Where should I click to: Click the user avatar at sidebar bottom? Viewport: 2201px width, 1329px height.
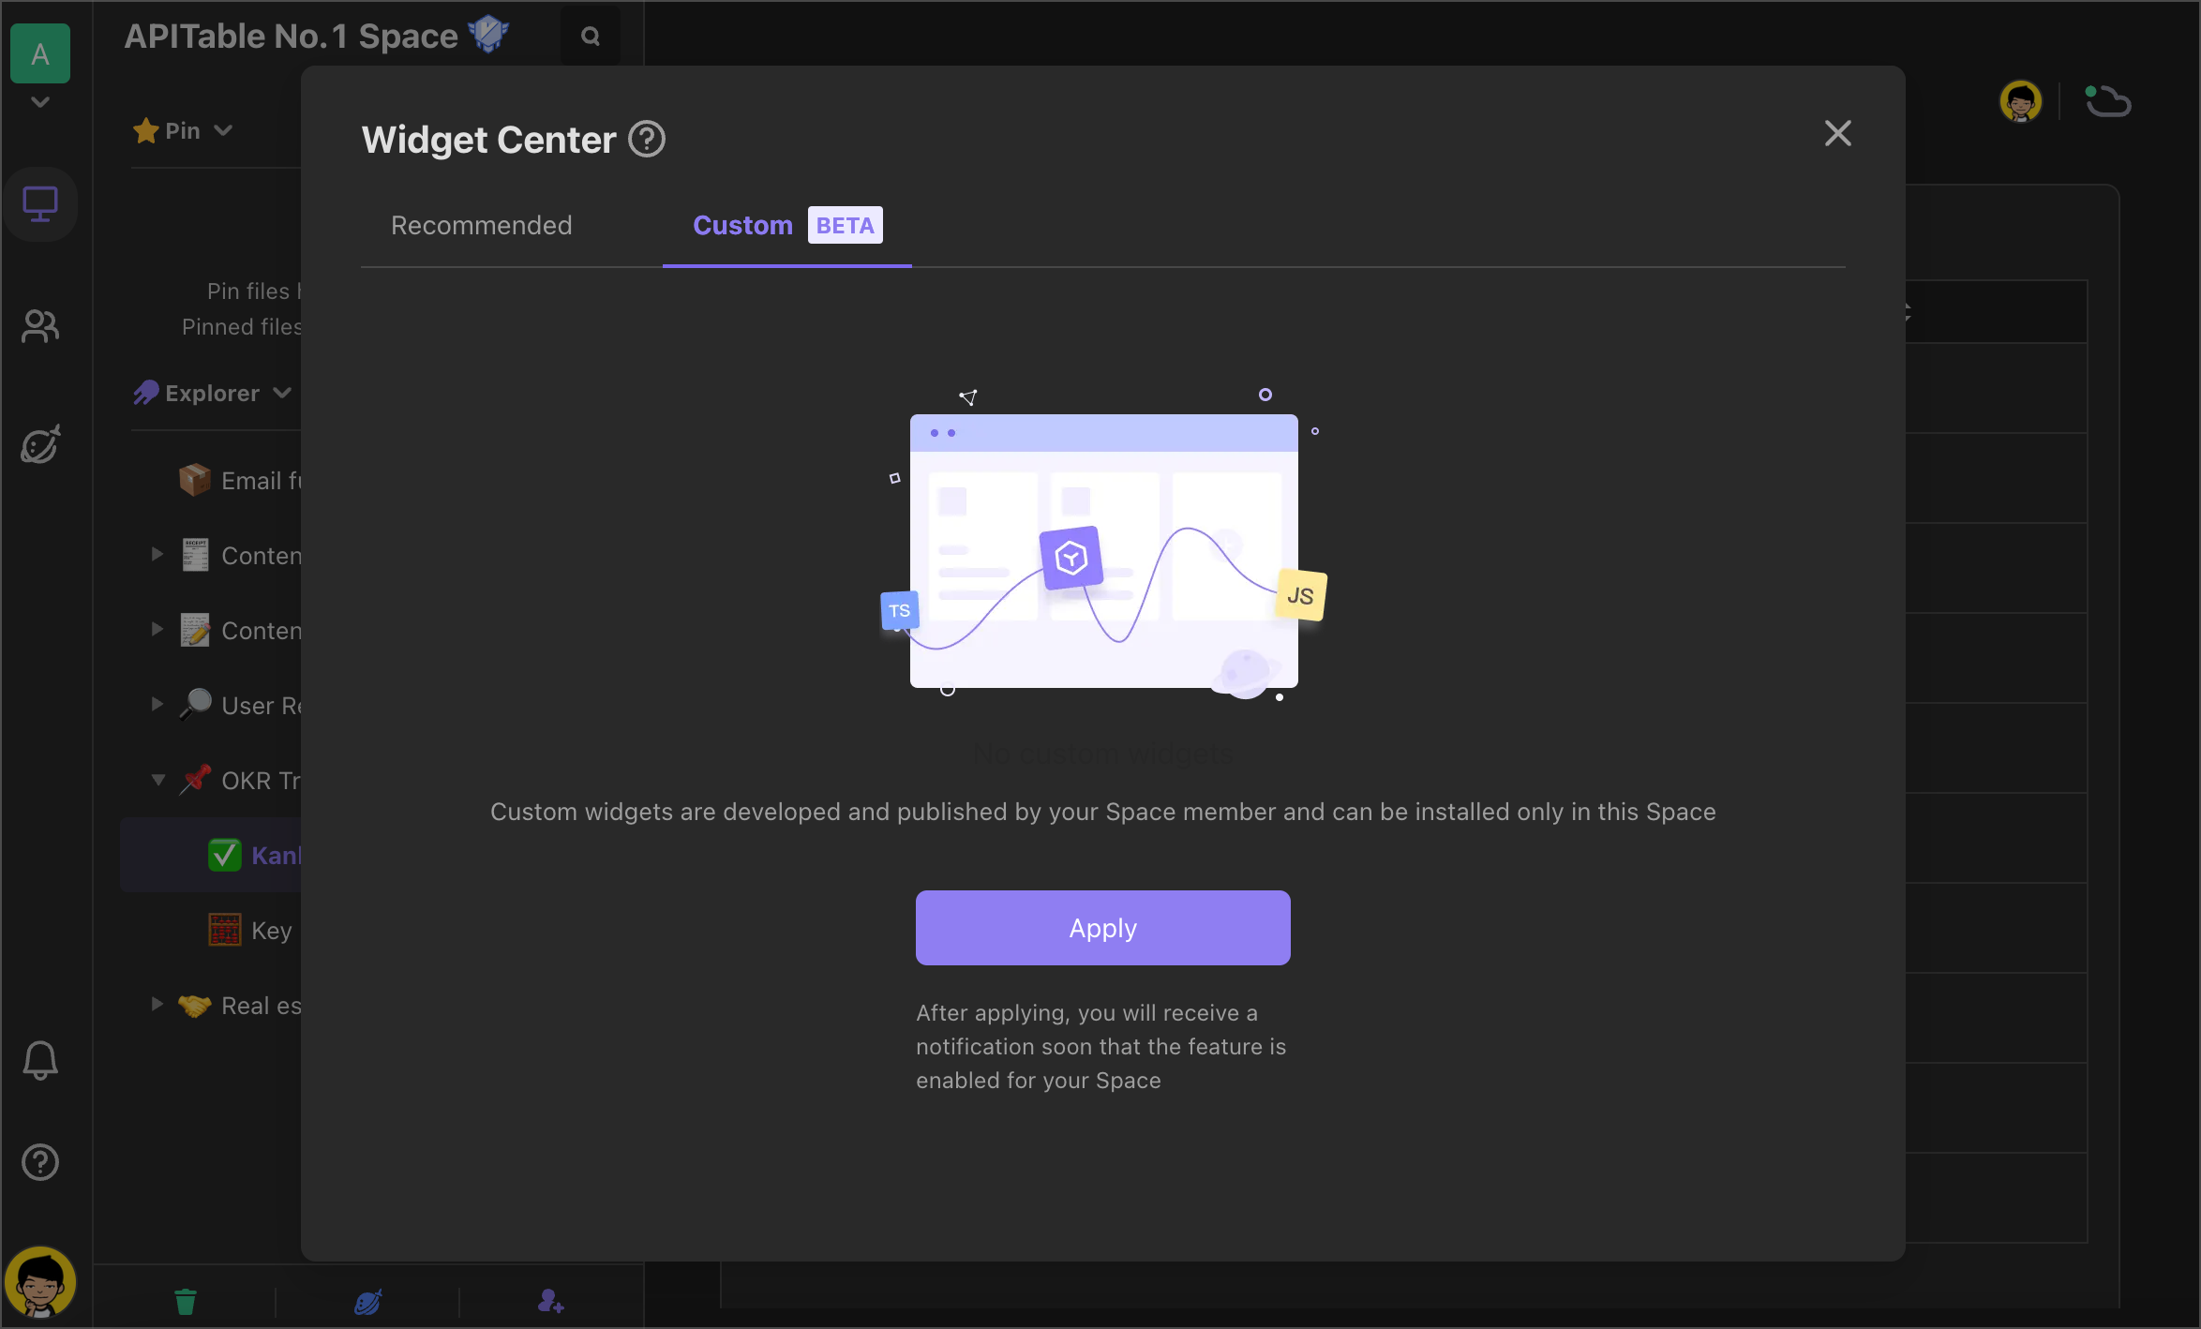[x=40, y=1282]
